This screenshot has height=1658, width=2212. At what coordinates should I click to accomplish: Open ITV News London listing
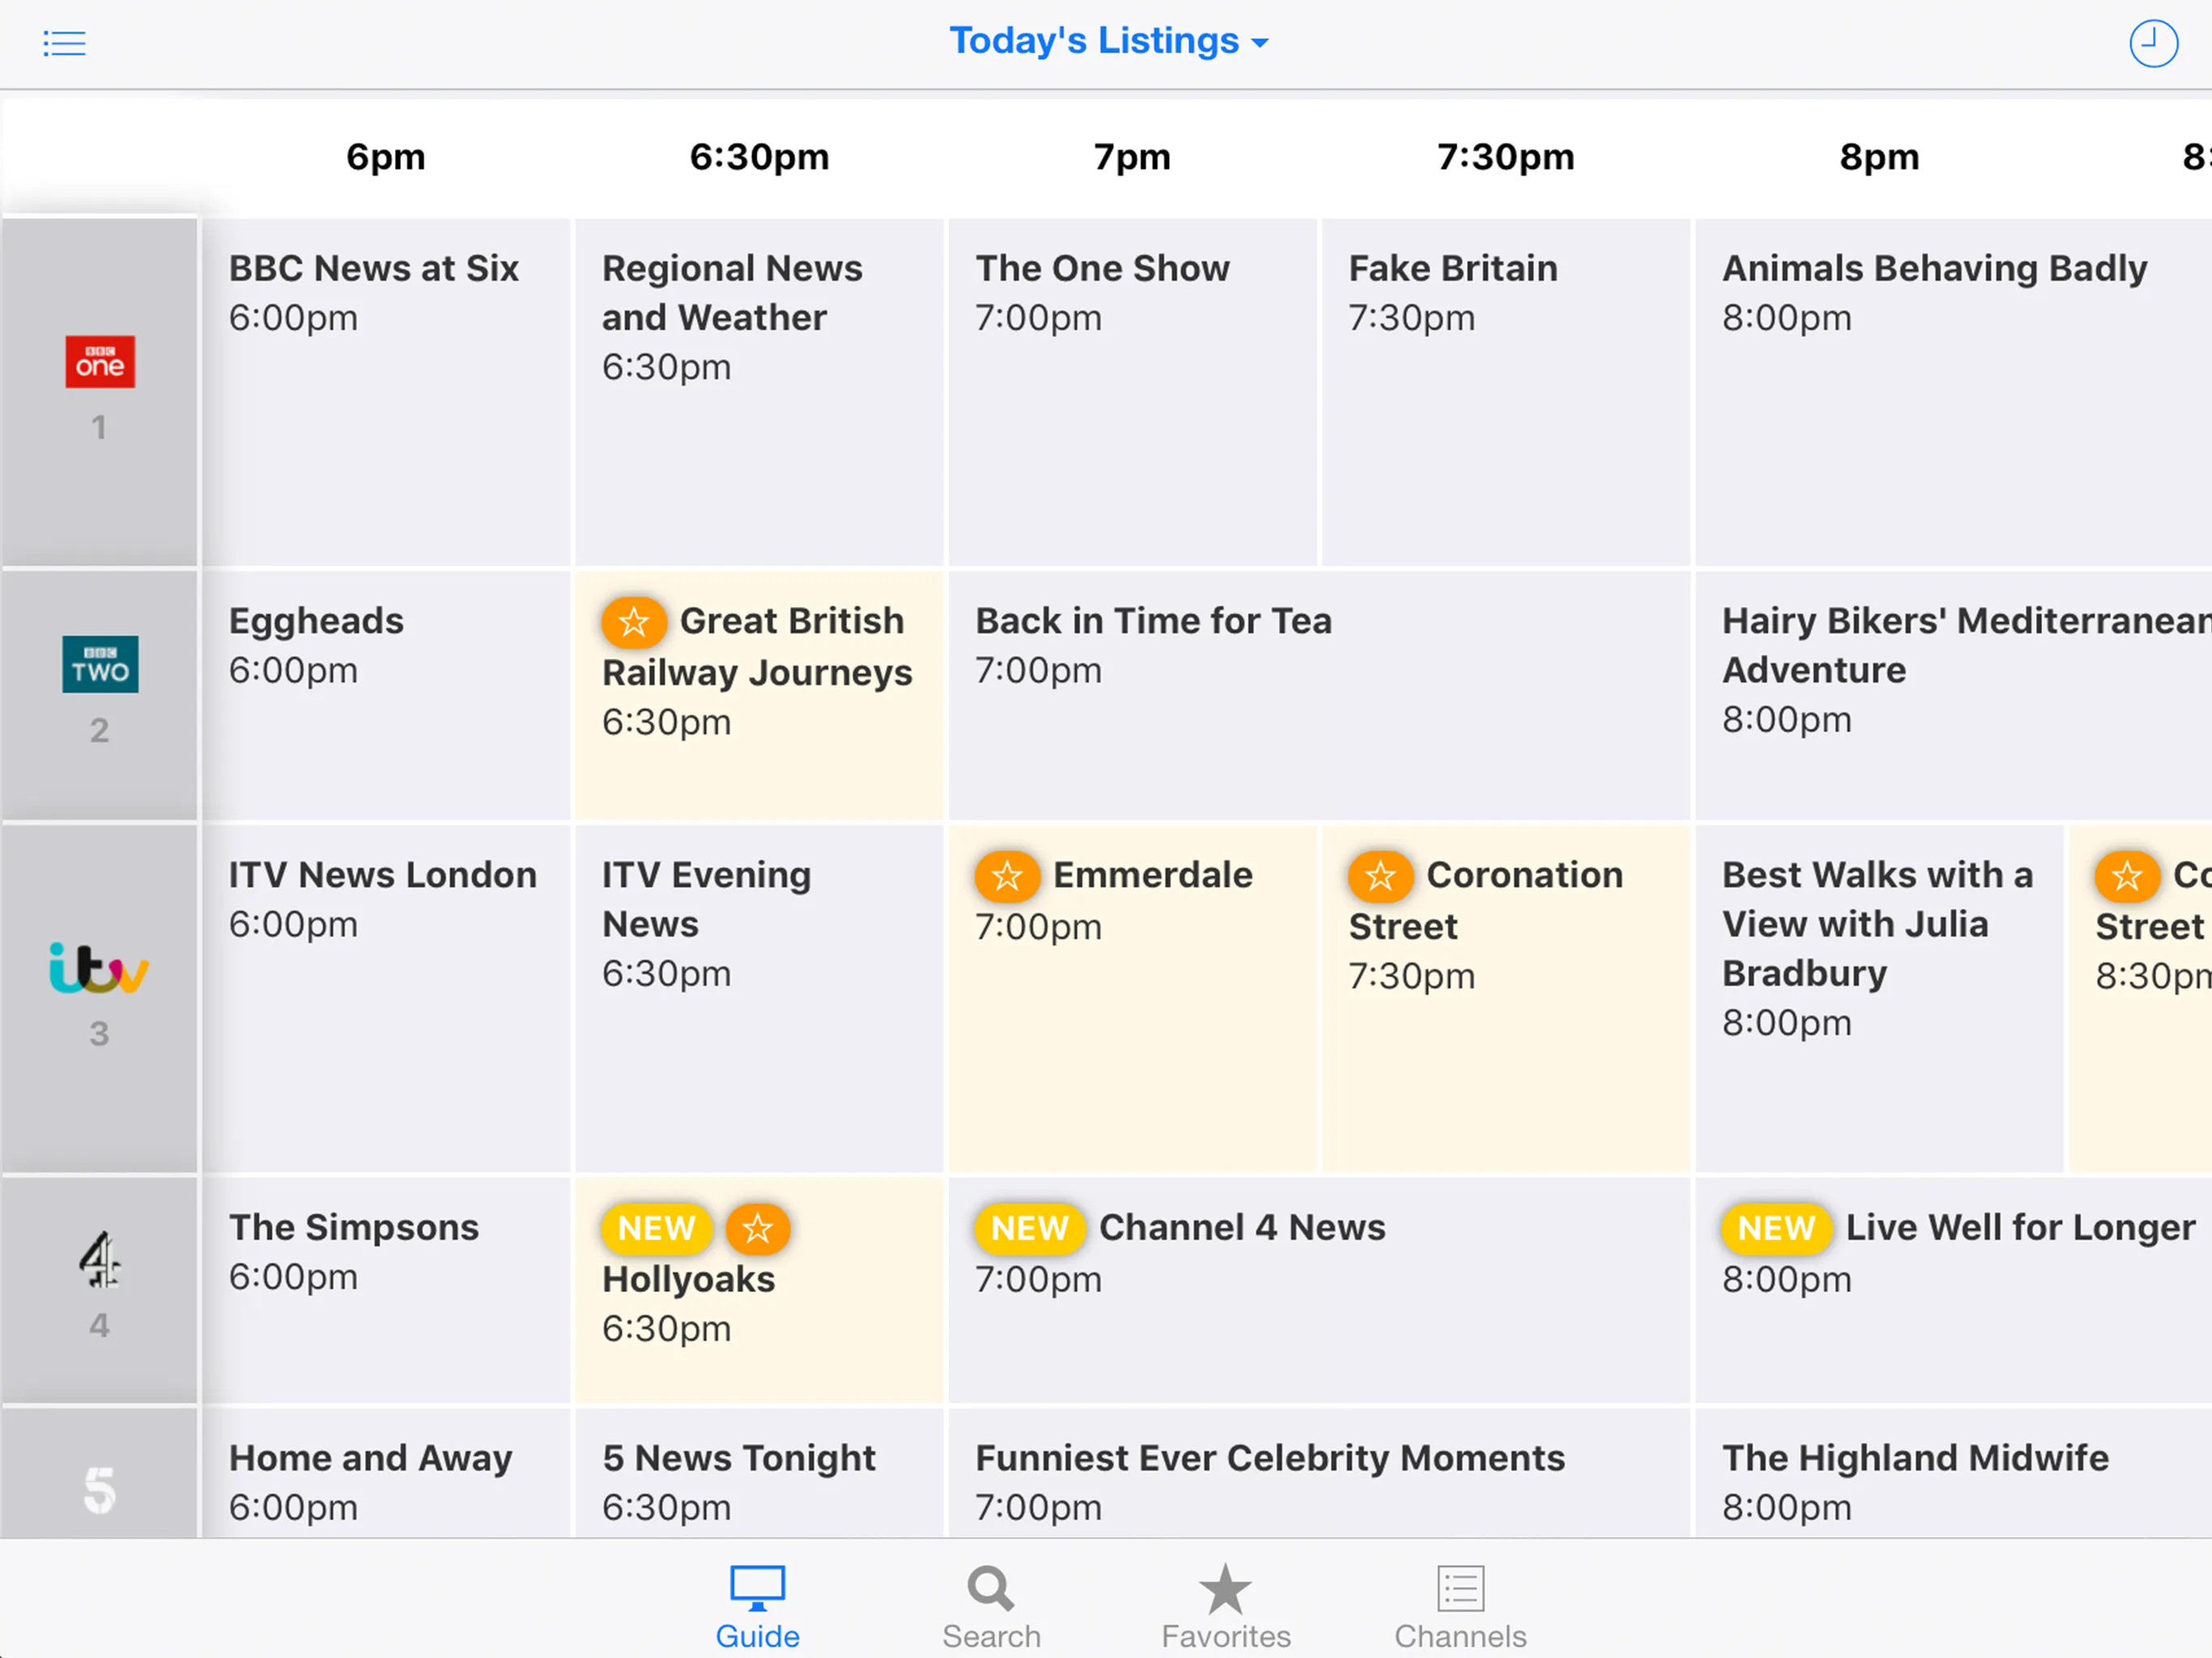pos(387,998)
